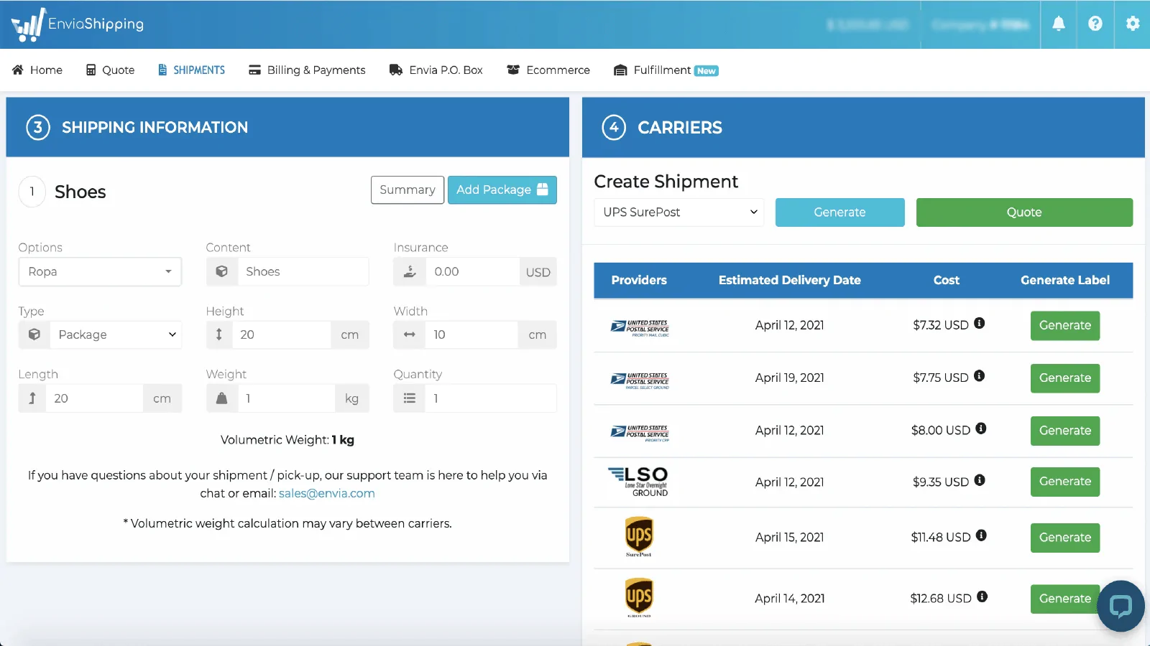
Task: Click the USPS Priority Mail Cubic logo
Action: click(x=640, y=328)
